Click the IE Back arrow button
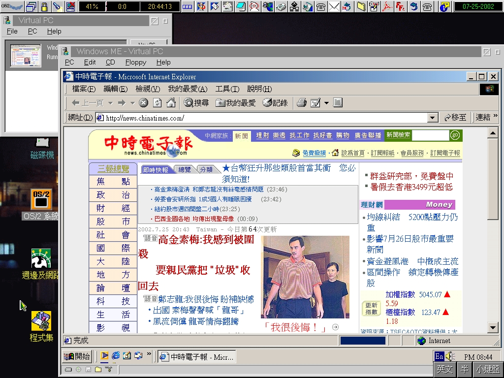Screen dimensions: 504x378 [x=87, y=103]
